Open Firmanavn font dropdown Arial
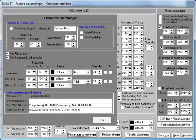Image resolution: width=196 pixels, height=140 pixels. pyautogui.click(x=88, y=72)
